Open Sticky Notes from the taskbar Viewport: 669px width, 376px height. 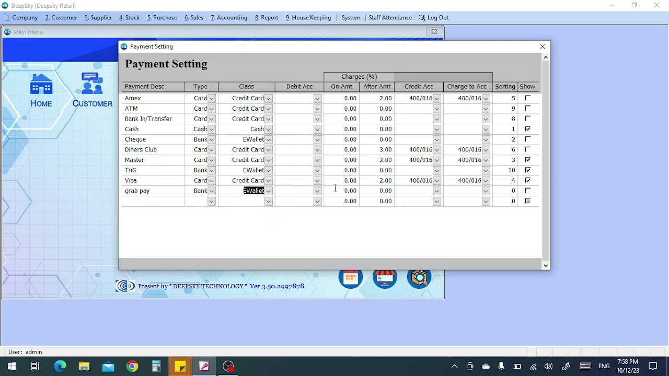[180, 367]
